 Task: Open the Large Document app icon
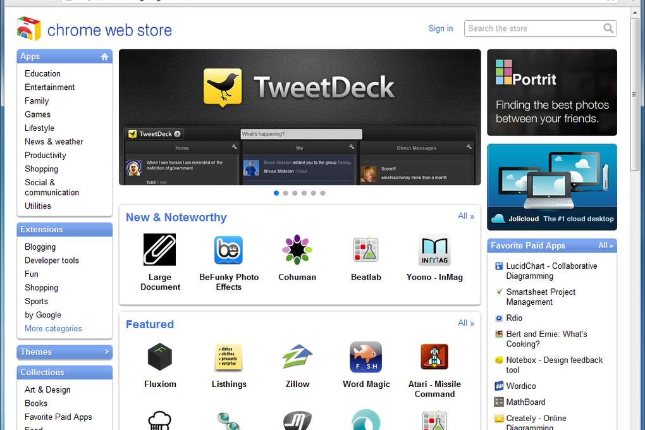tap(159, 249)
